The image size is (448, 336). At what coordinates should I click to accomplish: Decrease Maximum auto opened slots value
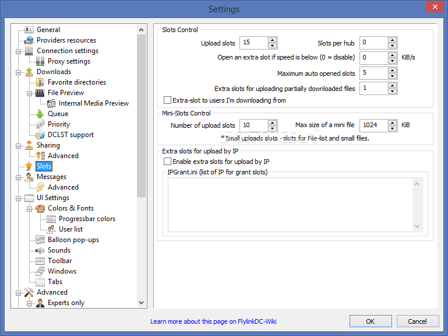393,76
